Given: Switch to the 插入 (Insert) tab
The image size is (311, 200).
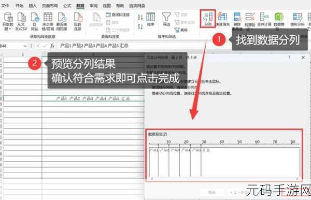Looking at the screenshot, I should click(x=33, y=6).
